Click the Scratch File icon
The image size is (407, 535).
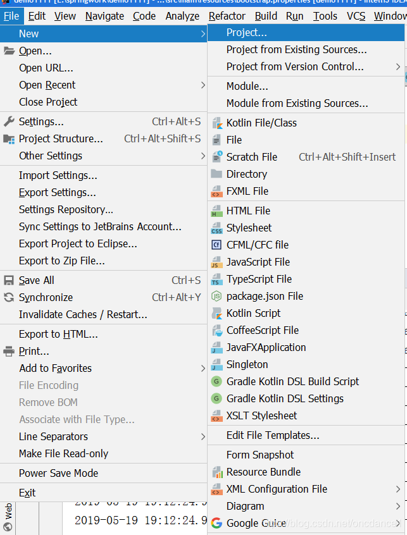(x=217, y=157)
